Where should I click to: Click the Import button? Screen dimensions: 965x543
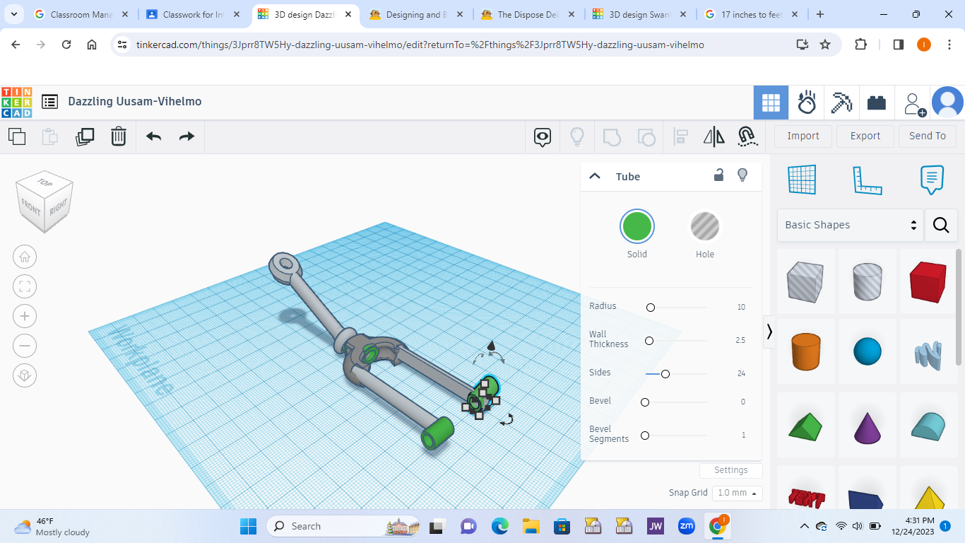point(803,136)
